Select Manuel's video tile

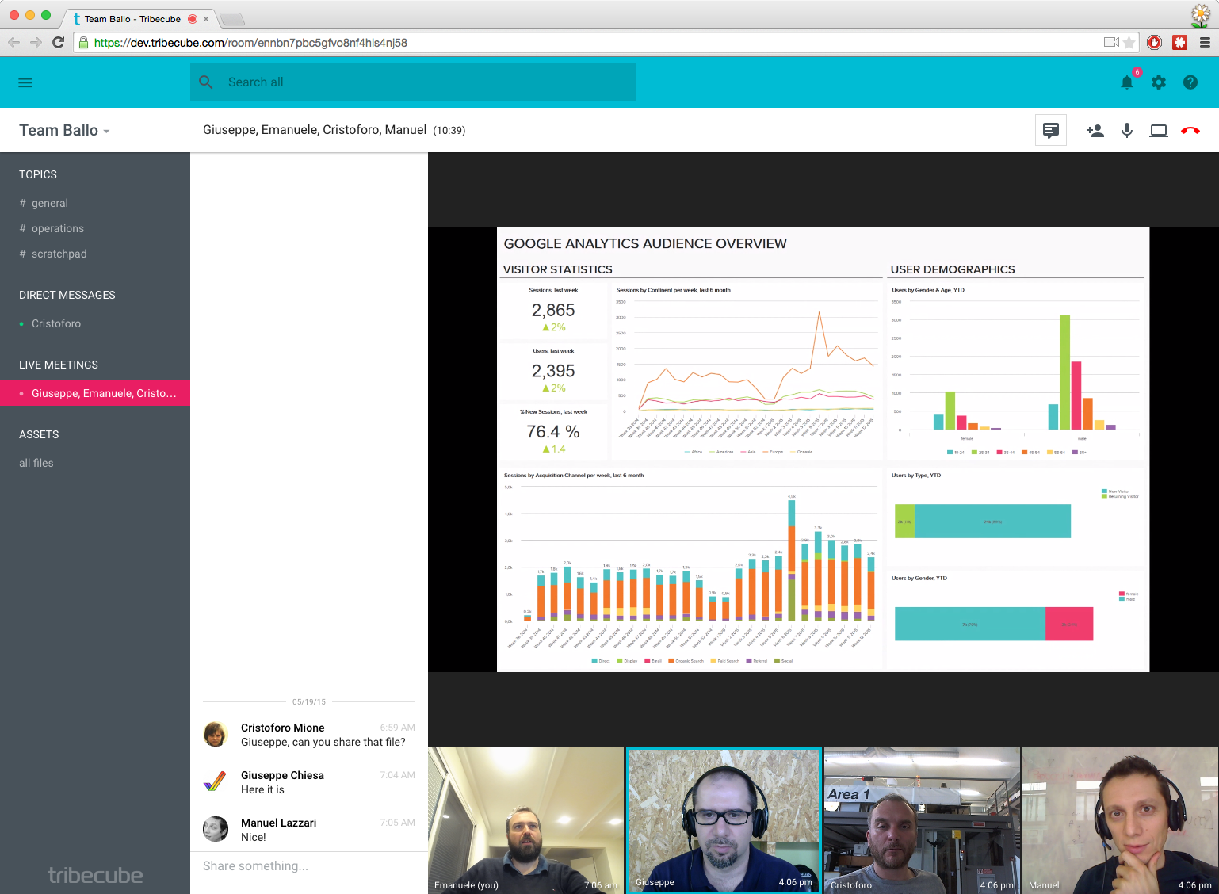[x=1120, y=820]
